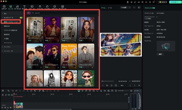182x110 pixels.
Task: Toggle the compare view icon in preview header
Action: point(134,8)
